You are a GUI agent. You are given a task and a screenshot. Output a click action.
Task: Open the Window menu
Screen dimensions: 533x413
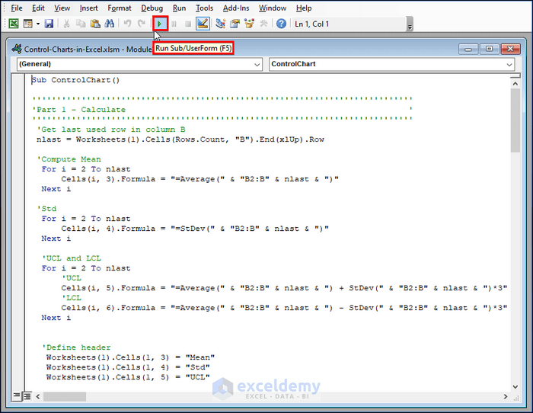point(273,8)
